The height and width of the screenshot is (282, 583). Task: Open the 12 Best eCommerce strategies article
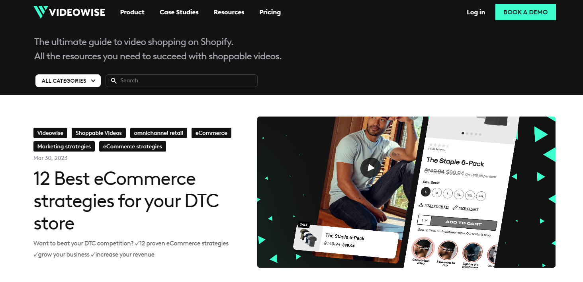(127, 201)
